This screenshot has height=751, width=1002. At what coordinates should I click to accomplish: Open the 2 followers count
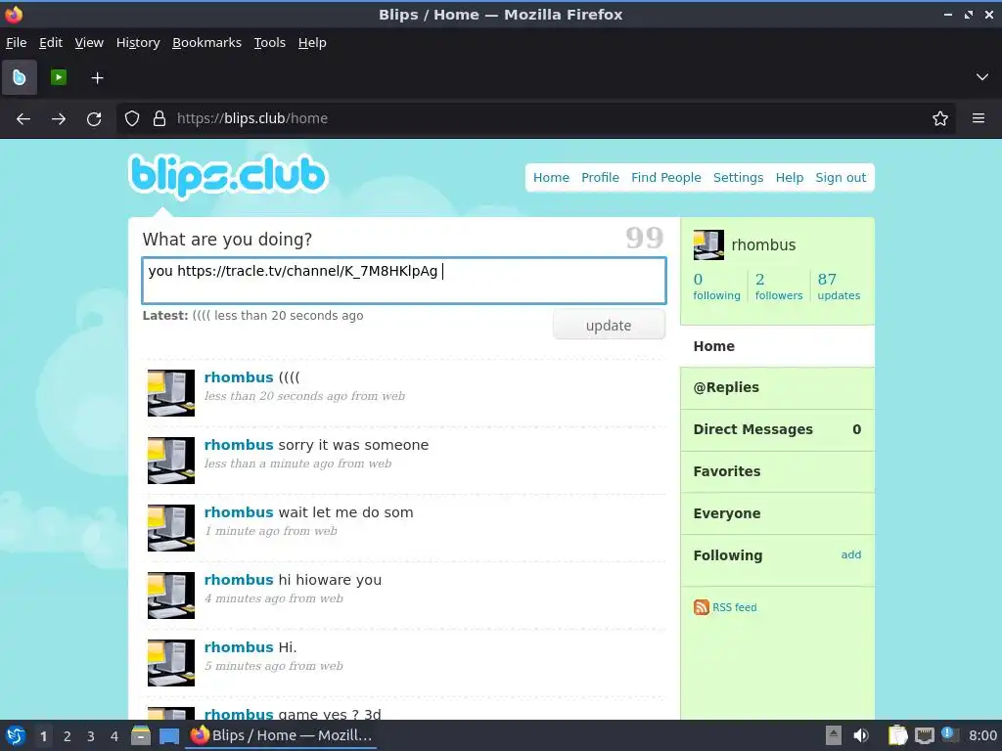(x=778, y=287)
